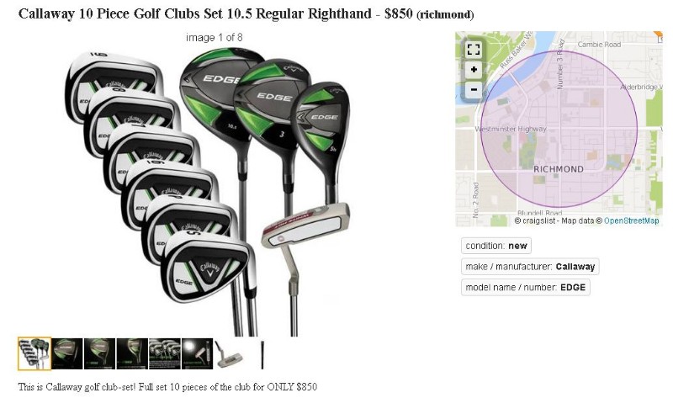673x398 pixels.
Task: Click the craigslist map data attribution text
Action: coord(554,220)
